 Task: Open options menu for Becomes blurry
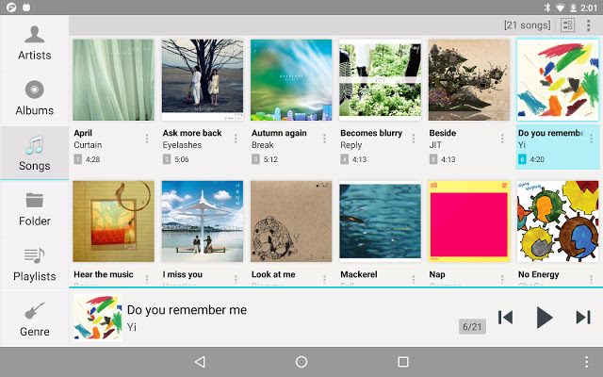[414, 139]
